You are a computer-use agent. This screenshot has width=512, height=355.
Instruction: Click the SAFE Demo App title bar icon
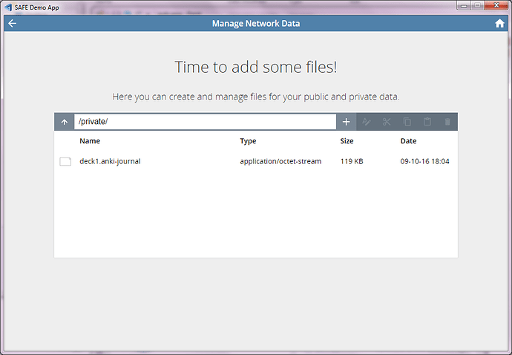(x=8, y=7)
